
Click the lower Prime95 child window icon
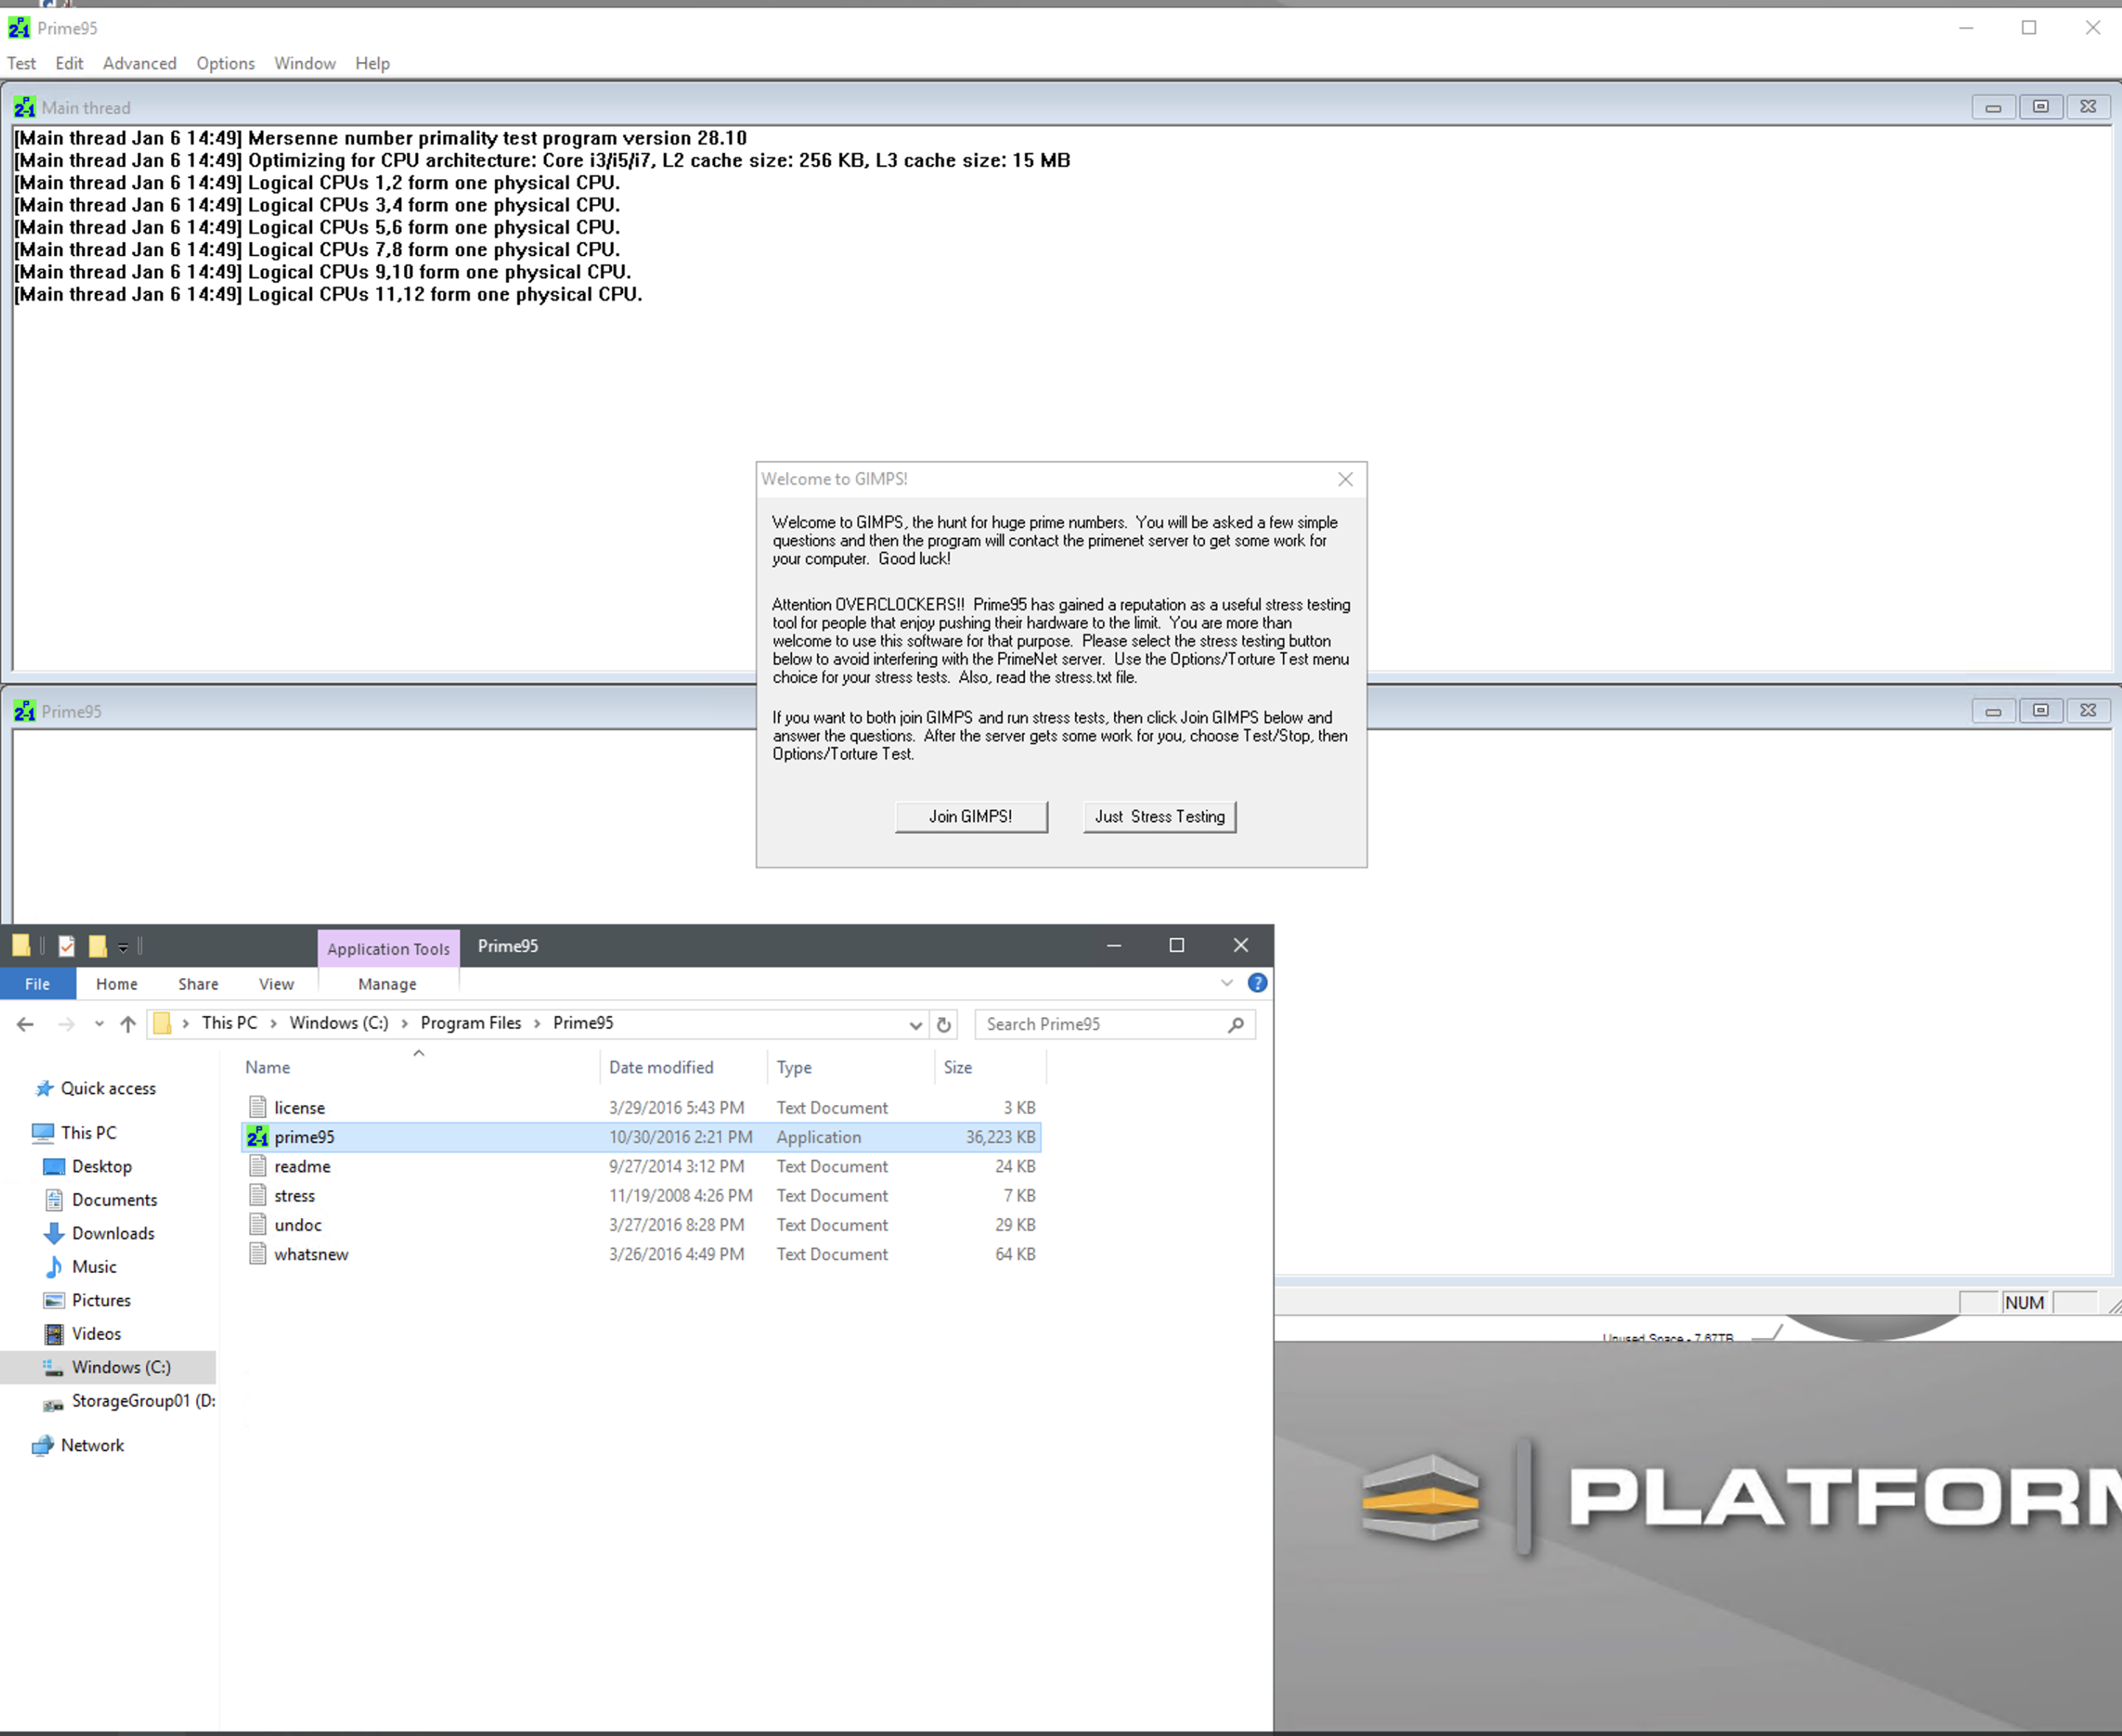click(25, 711)
